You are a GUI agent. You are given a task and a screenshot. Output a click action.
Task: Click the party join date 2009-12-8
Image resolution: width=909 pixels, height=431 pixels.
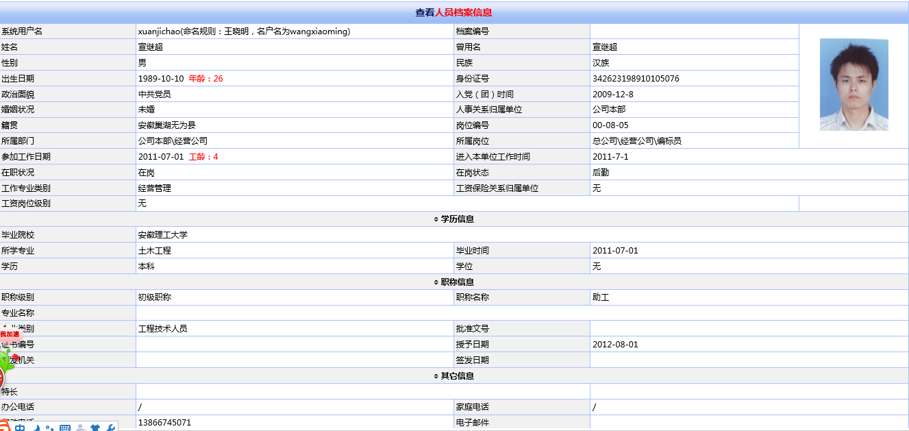pyautogui.click(x=613, y=95)
